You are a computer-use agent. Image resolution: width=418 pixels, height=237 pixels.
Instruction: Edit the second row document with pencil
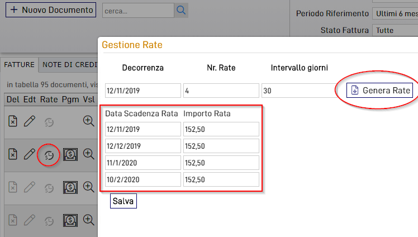31,155
